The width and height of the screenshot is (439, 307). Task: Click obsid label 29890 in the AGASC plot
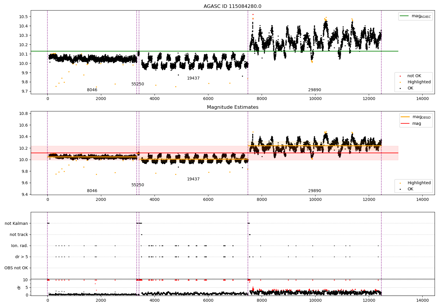[x=315, y=90]
